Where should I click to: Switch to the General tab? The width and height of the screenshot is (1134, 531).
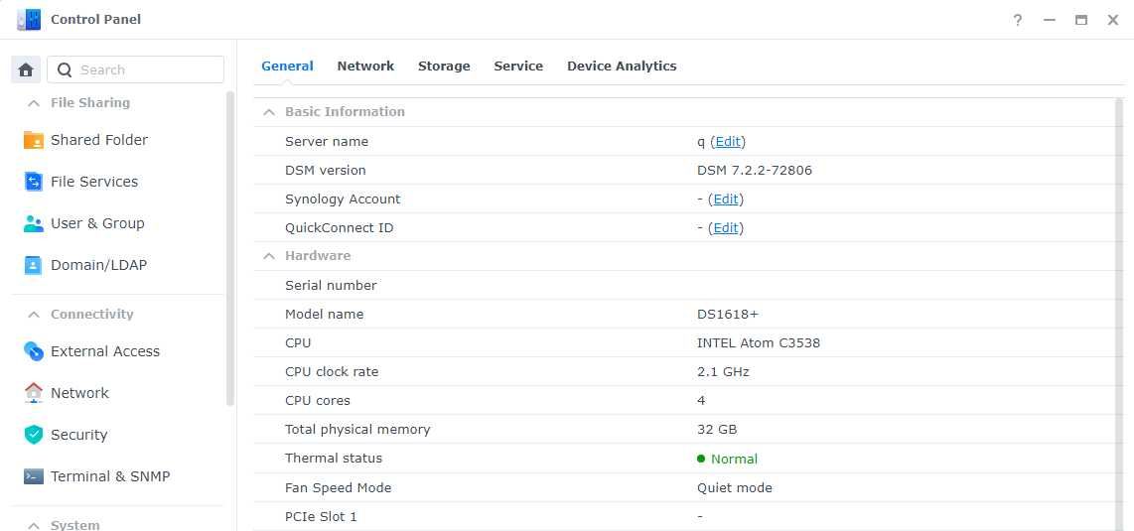(287, 66)
